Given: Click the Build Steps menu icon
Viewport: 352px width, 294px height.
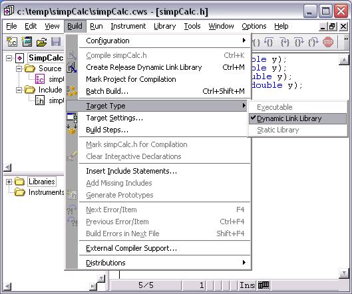Looking at the screenshot, I should point(72,130).
